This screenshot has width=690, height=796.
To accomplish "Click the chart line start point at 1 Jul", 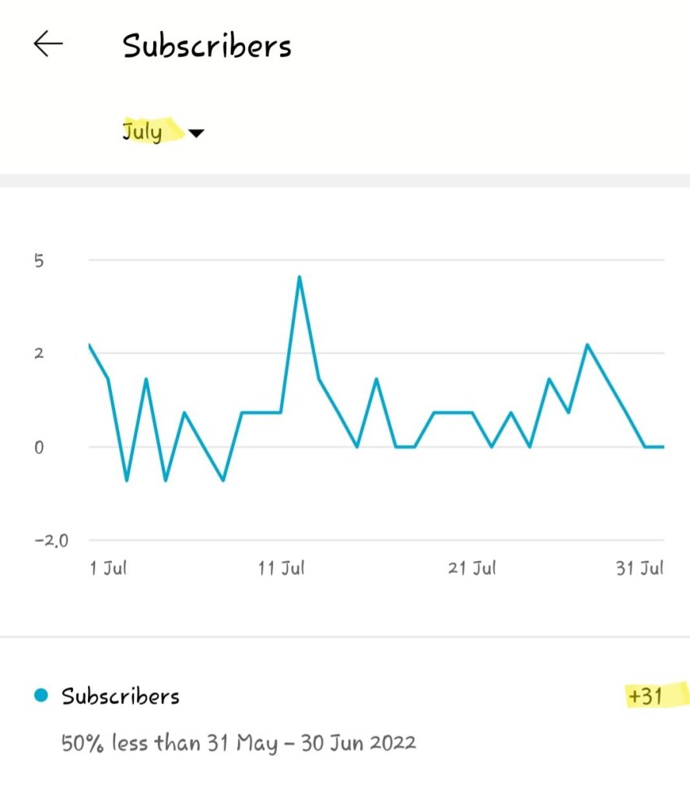I will pos(89,345).
